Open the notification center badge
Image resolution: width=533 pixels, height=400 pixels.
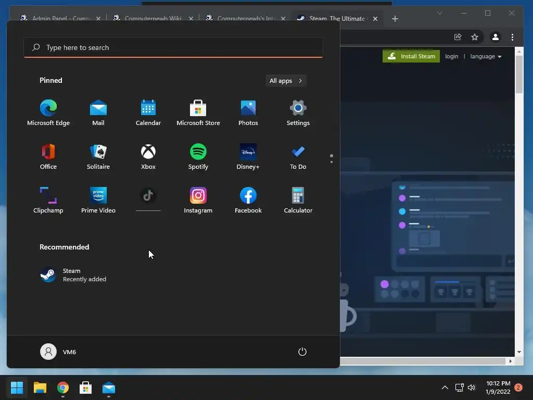pyautogui.click(x=518, y=387)
